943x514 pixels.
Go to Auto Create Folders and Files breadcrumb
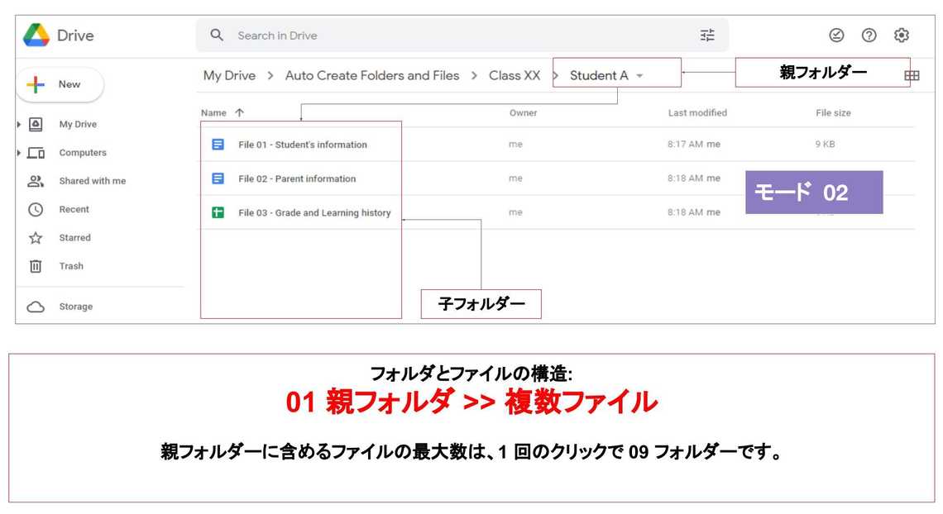click(x=371, y=75)
